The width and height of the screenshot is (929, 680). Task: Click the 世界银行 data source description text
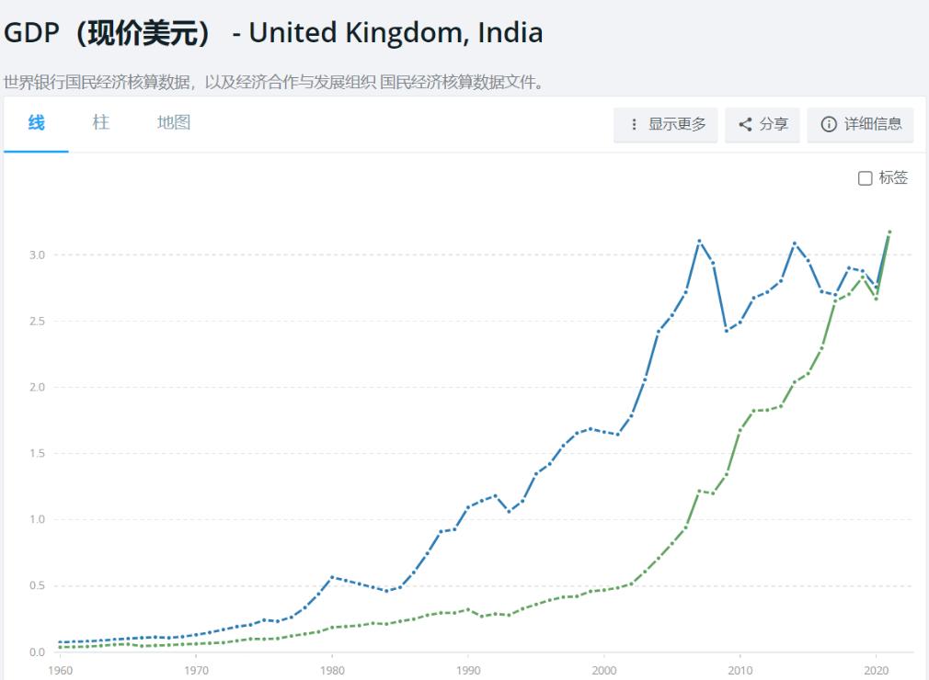[274, 83]
